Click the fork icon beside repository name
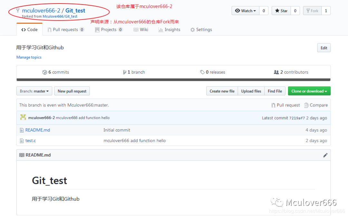348x217 pixels. pos(18,10)
